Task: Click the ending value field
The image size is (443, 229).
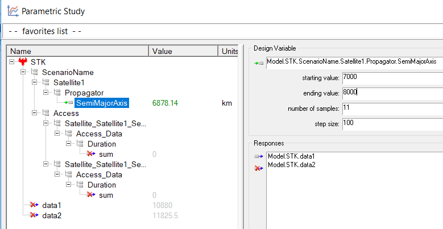Action: coord(393,93)
